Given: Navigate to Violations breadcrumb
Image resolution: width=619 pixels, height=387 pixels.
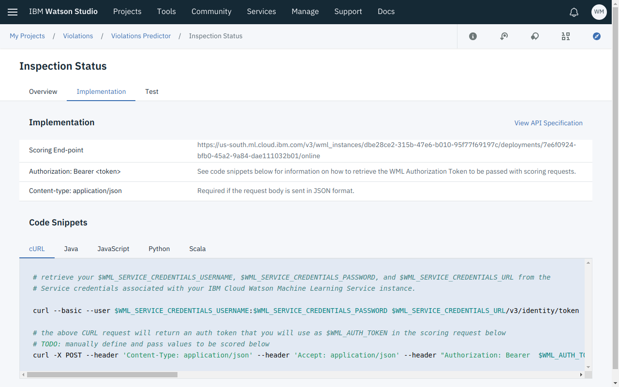Looking at the screenshot, I should point(78,36).
